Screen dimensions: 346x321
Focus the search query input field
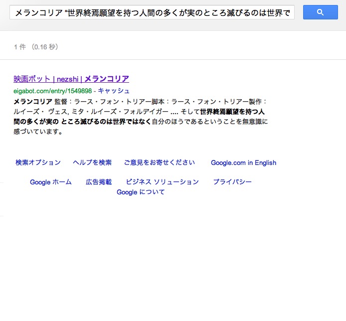point(152,12)
